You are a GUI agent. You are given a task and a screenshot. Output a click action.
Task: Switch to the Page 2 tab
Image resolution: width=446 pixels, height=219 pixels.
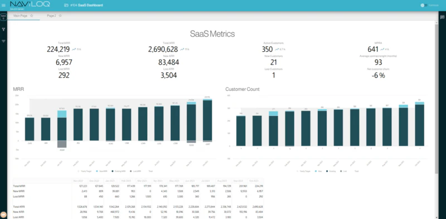(x=51, y=16)
